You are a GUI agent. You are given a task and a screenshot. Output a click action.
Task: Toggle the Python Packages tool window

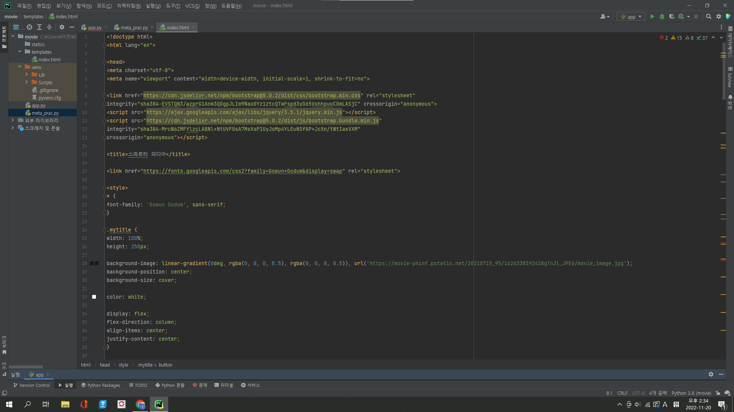(x=101, y=385)
